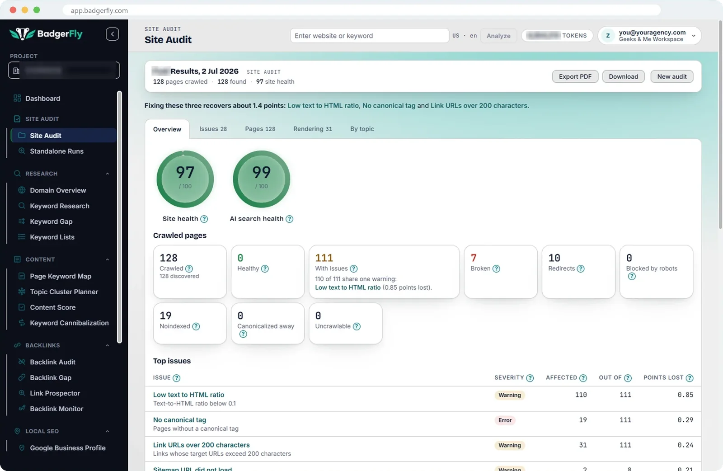Viewport: 723px width, 471px height.
Task: Switch to the Pages 128 tab
Action: [260, 129]
